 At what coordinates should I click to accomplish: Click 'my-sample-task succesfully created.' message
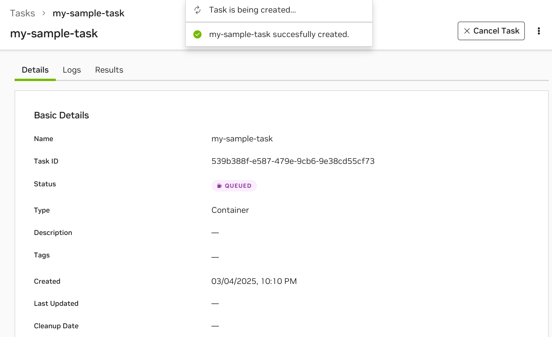point(279,34)
